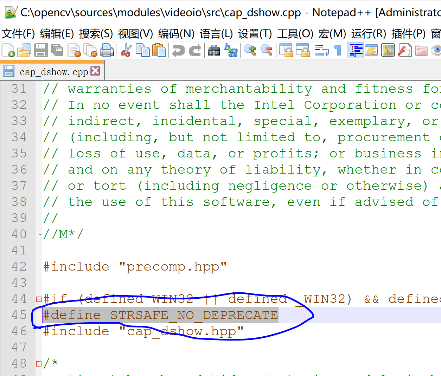Save the current document
441x376 pixels.
[x=41, y=50]
